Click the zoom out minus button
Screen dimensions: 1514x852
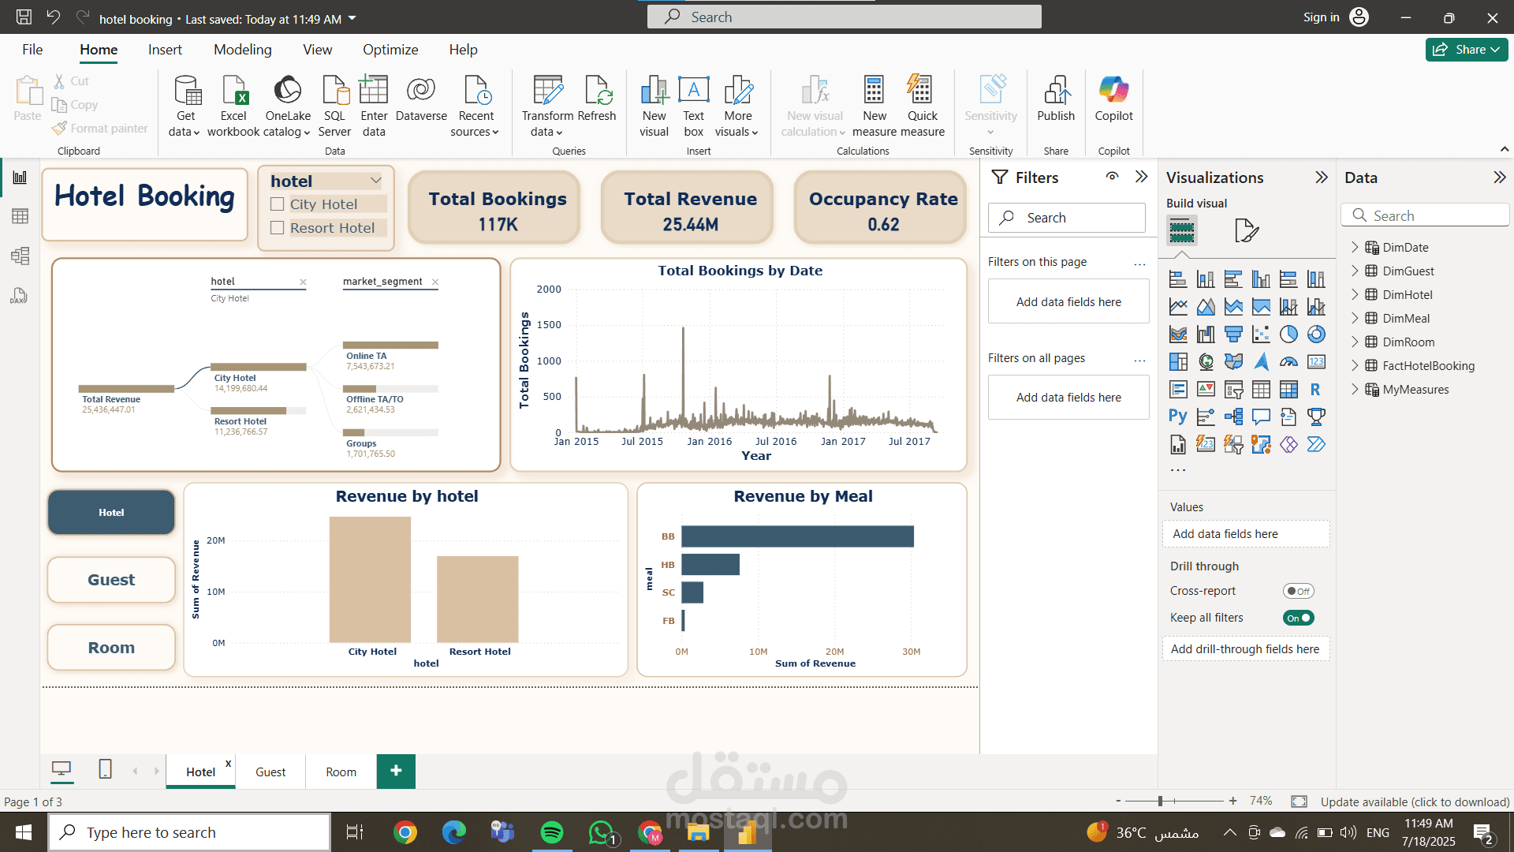point(1118,801)
